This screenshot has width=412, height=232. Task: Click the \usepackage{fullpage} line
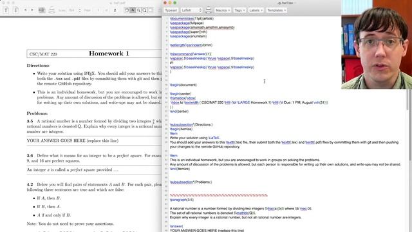[187, 23]
